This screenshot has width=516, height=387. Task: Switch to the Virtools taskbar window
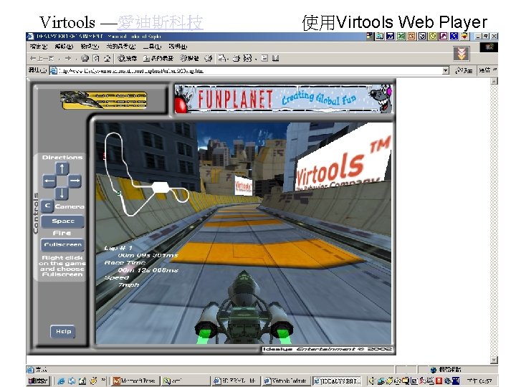(286, 381)
